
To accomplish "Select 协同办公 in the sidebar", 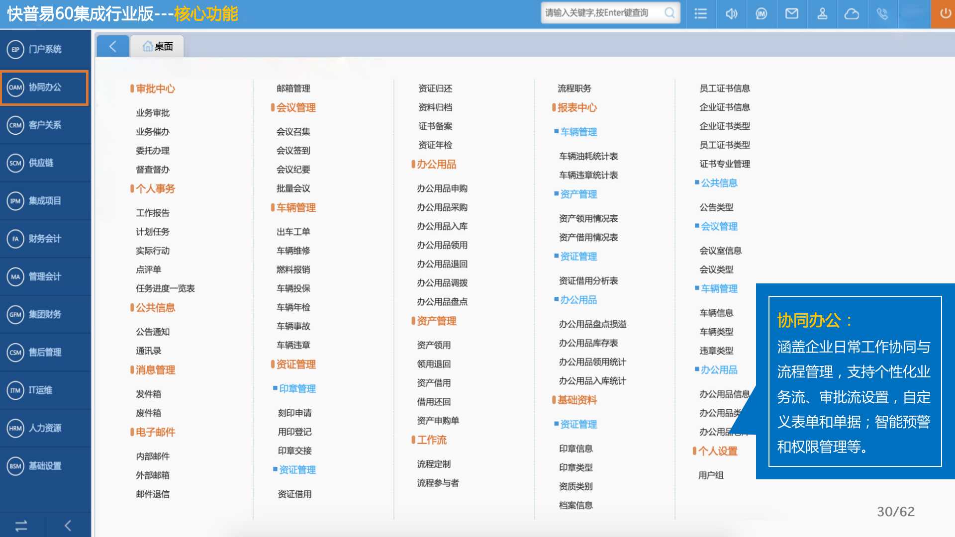I will click(x=45, y=88).
